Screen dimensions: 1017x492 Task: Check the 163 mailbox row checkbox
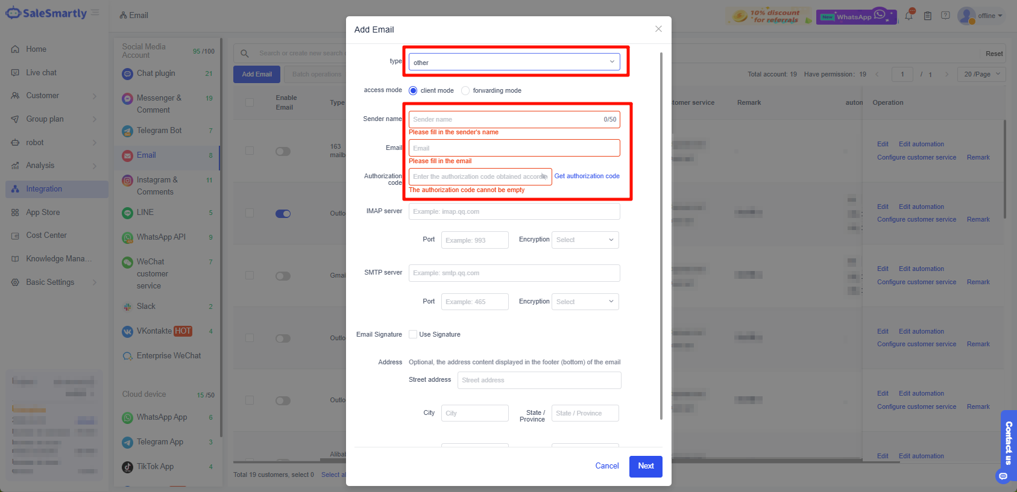[x=250, y=151]
